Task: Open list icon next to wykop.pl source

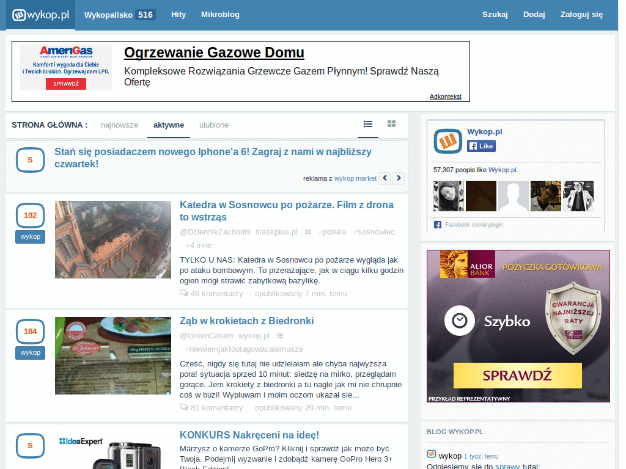Action: [x=280, y=336]
